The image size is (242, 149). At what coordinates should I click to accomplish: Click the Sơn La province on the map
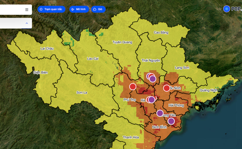pos(81,92)
